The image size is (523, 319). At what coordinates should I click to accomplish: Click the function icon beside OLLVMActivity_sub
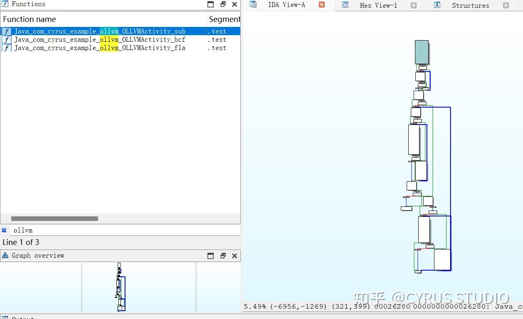click(6, 31)
